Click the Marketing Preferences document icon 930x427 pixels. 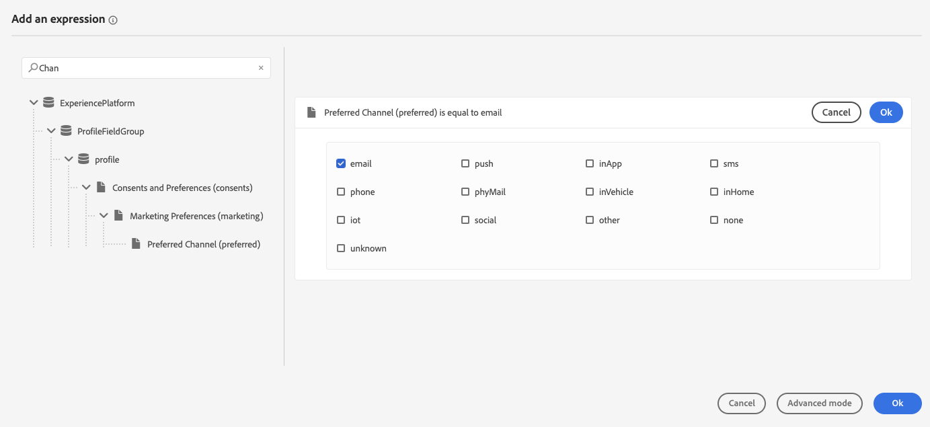[118, 216]
